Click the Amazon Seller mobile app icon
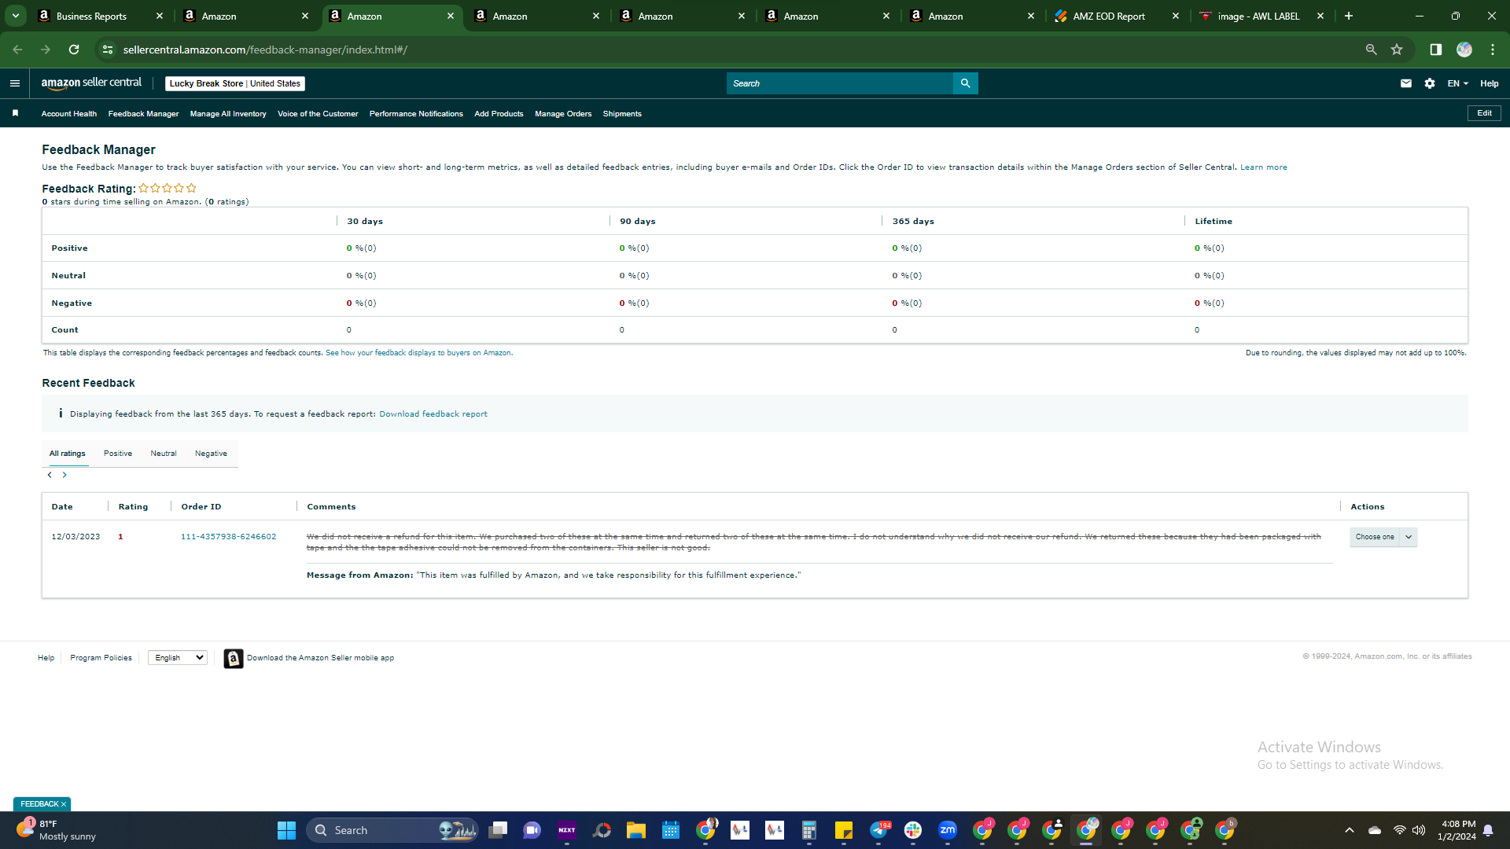 (234, 658)
